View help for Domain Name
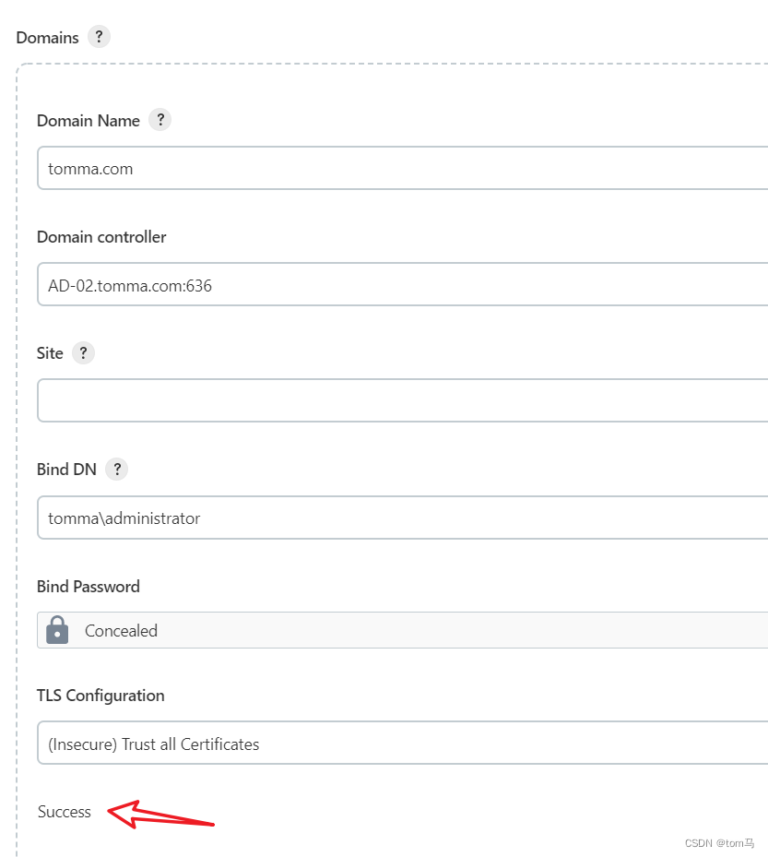The height and width of the screenshot is (857, 768). click(160, 120)
